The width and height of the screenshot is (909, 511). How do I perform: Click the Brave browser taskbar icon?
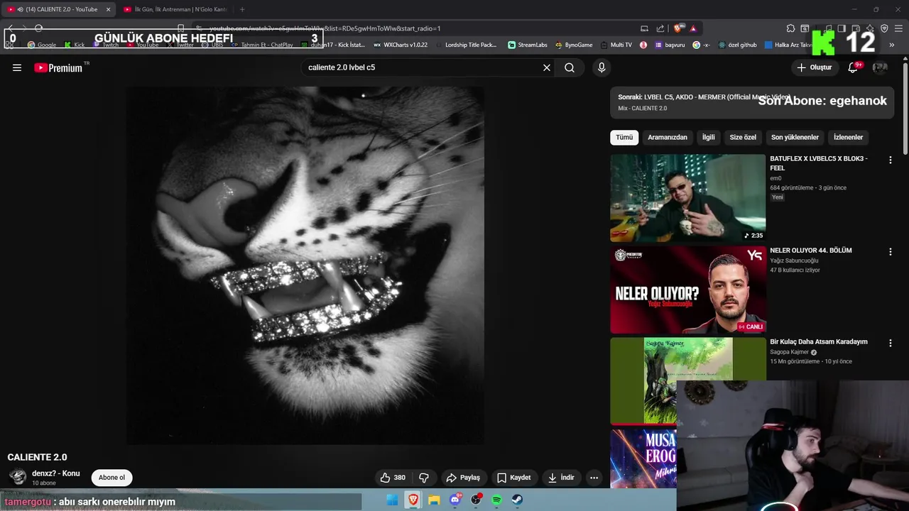[413, 500]
